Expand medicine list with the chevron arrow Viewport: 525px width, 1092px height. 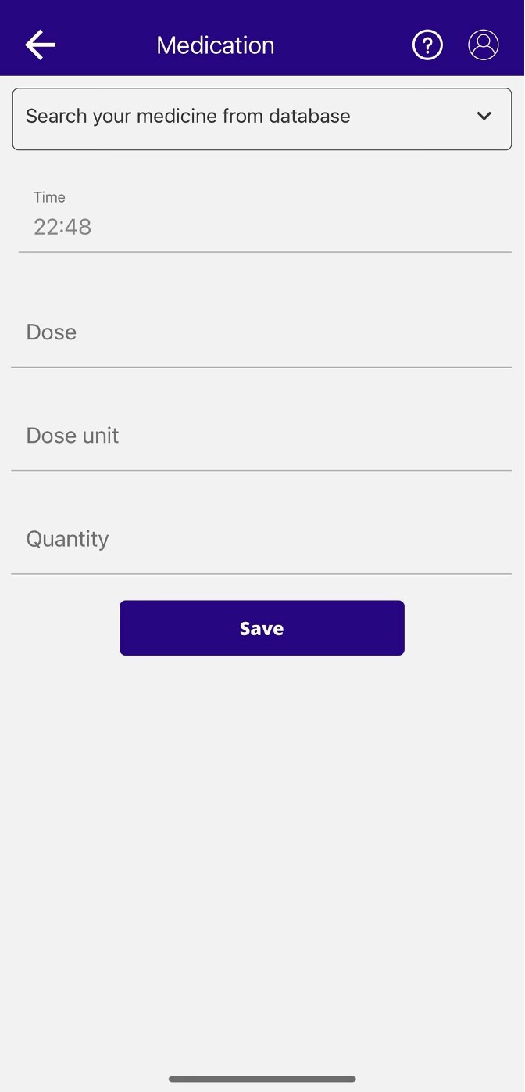(484, 117)
